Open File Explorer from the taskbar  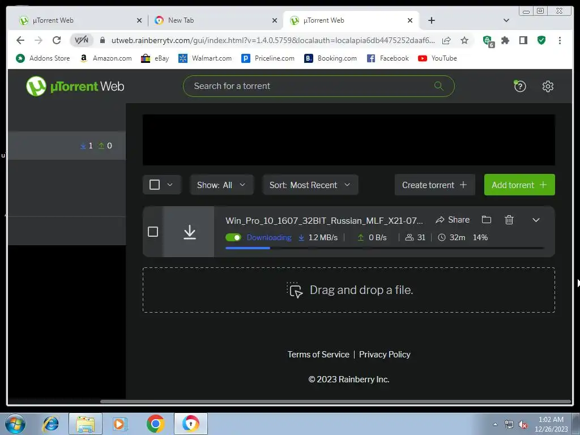86,424
